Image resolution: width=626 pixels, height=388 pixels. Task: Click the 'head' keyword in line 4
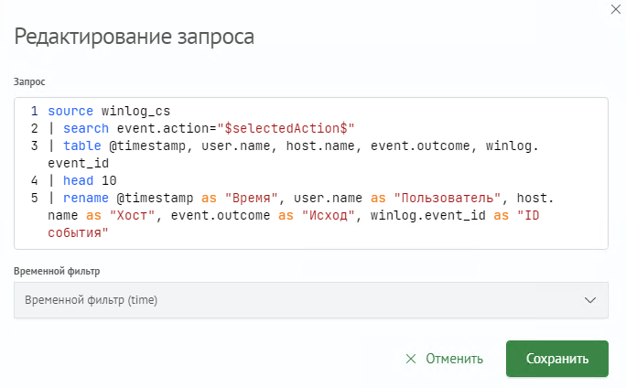(79, 180)
